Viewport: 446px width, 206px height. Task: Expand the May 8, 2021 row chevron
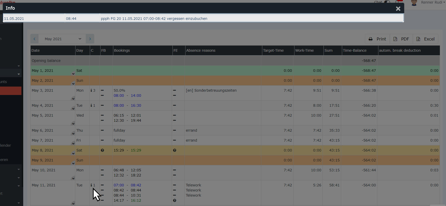point(73,154)
